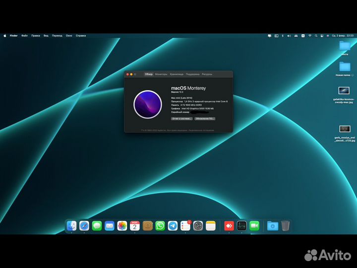The image size is (357, 268).
Task: Open the Переход menu
Action: (57, 36)
